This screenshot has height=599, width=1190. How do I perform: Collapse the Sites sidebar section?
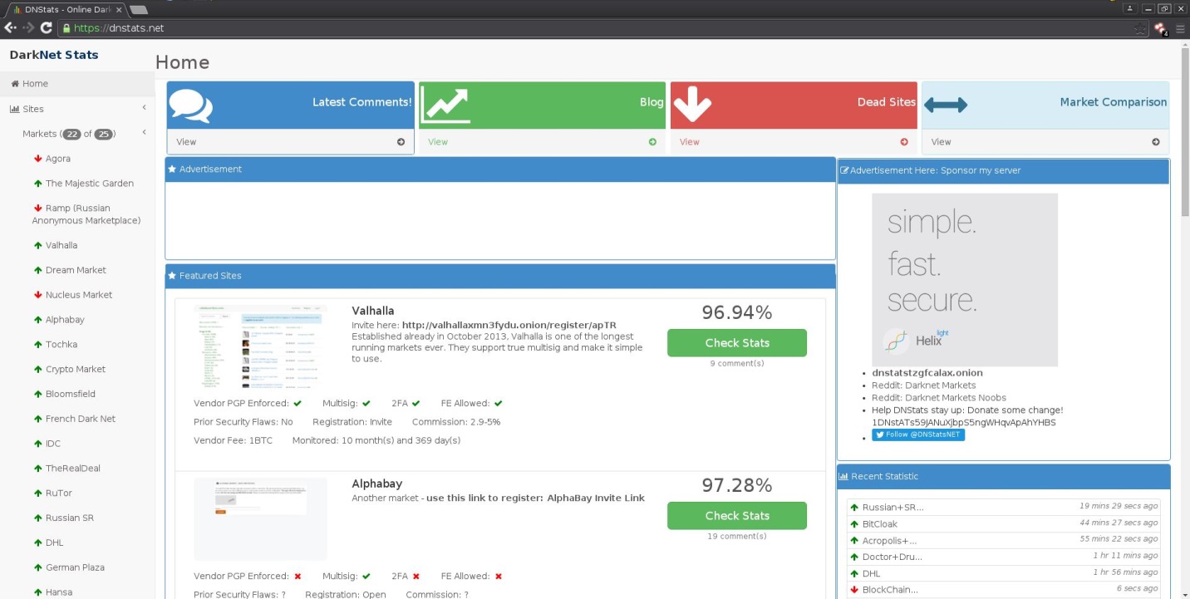tap(144, 108)
